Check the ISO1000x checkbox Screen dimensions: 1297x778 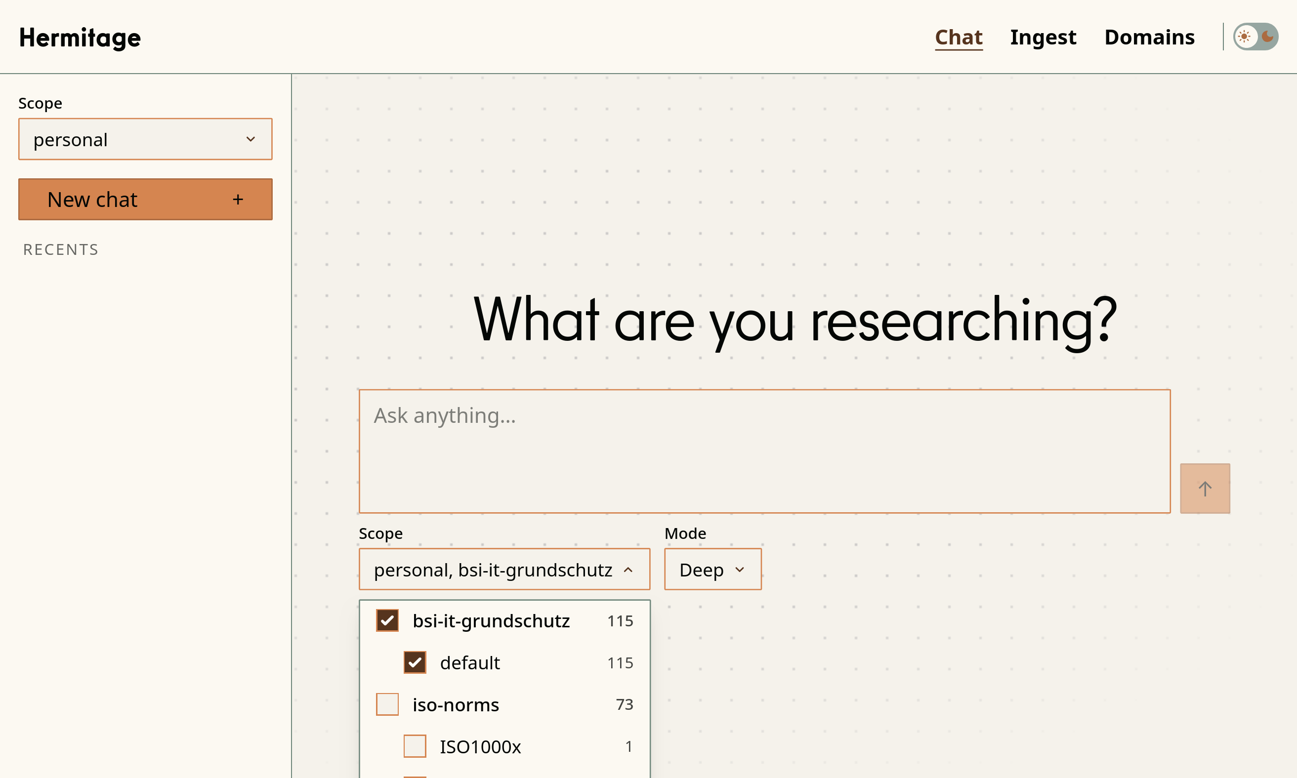(x=415, y=746)
